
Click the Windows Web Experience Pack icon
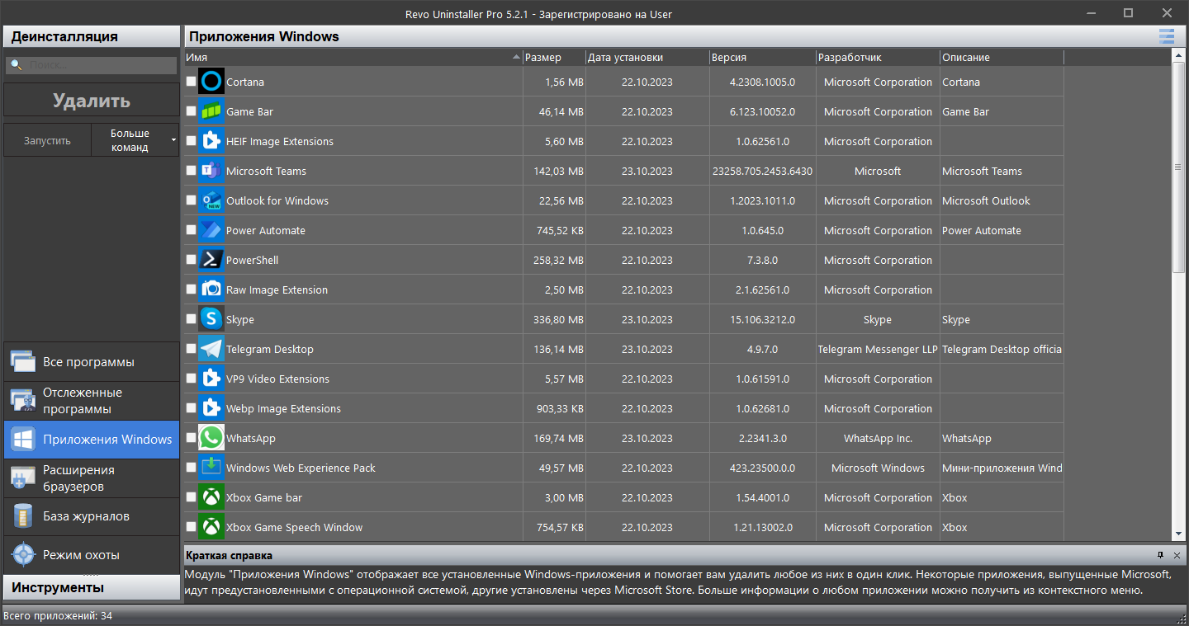tap(211, 467)
